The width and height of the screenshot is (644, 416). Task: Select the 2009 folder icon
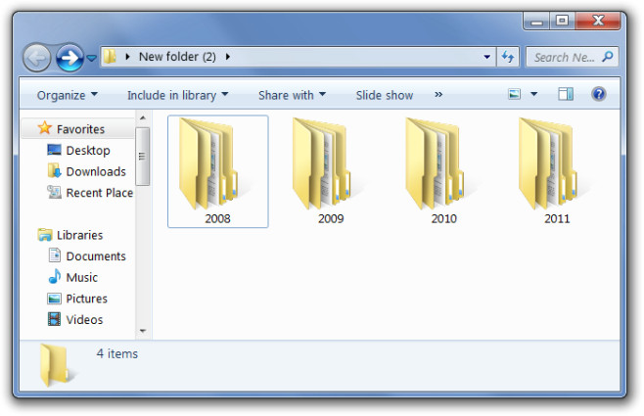pos(322,163)
